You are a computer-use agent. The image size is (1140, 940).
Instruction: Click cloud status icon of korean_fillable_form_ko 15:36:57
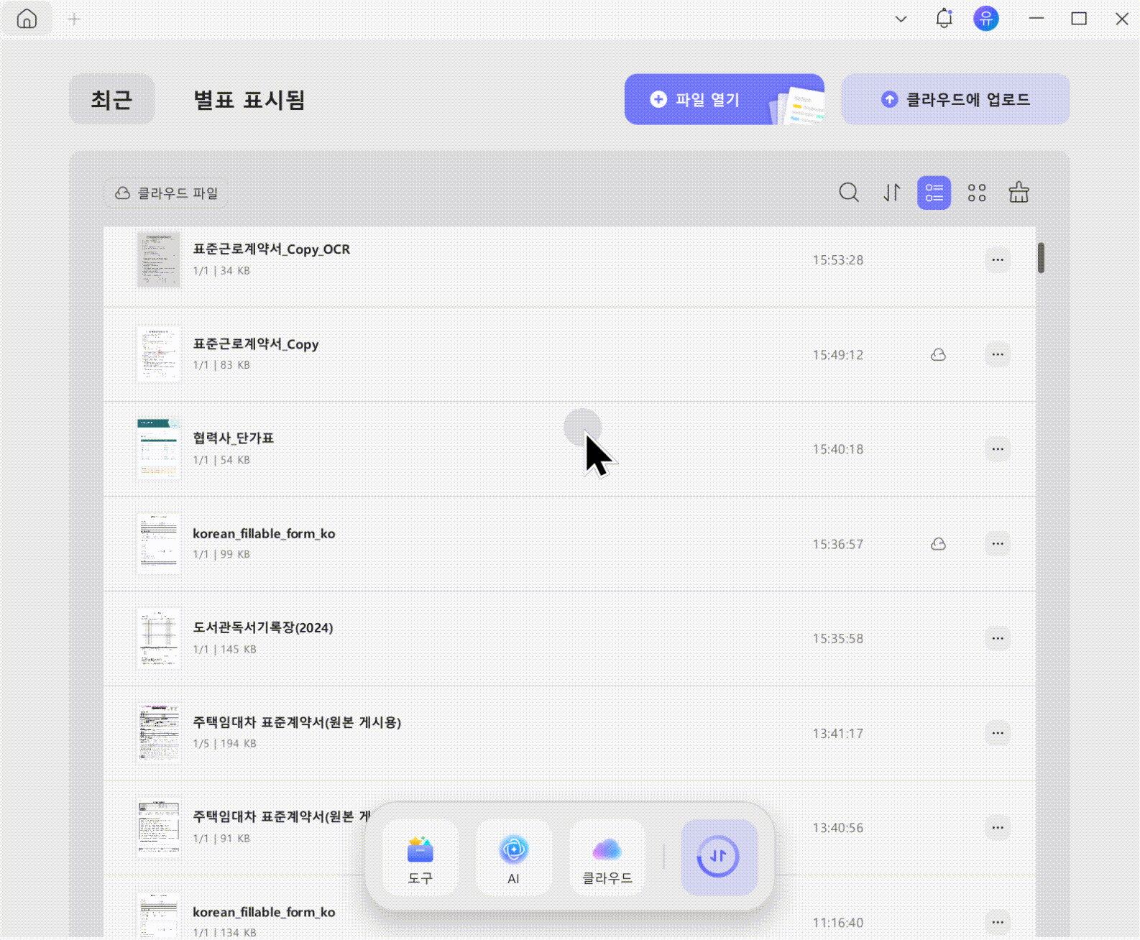(x=938, y=544)
